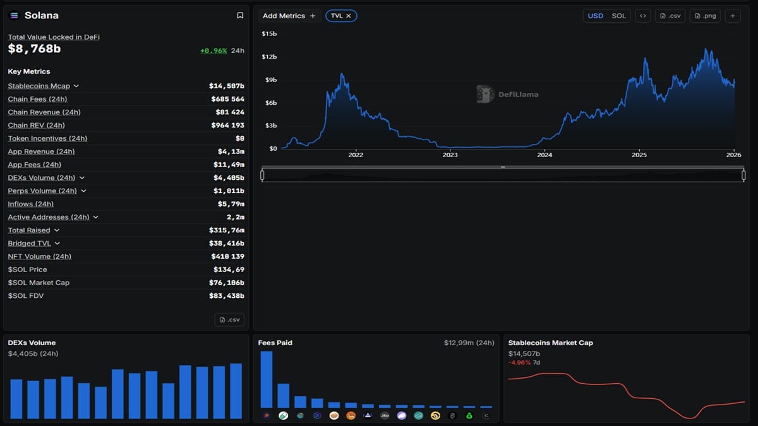Click the Key Metrics heading
This screenshot has width=758, height=426.
point(29,71)
